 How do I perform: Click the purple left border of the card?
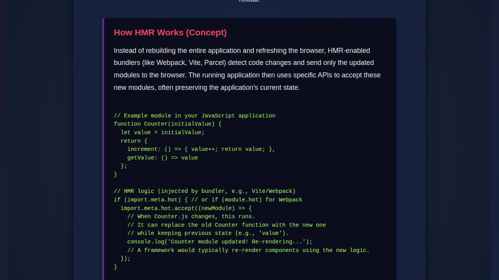click(x=103, y=148)
